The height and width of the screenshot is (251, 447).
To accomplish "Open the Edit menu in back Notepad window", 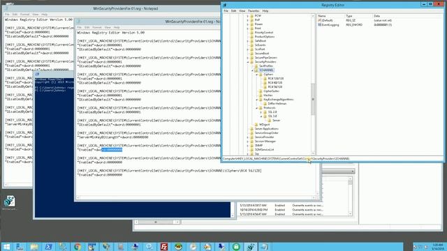I will pos(15,14).
